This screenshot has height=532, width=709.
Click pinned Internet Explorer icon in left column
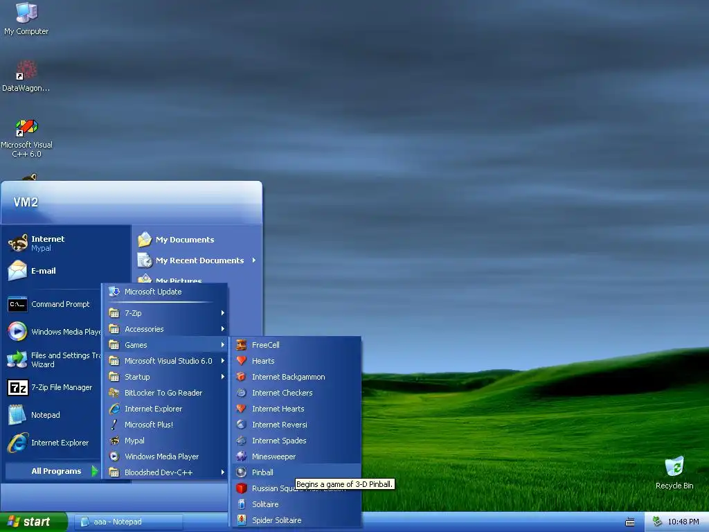tap(17, 443)
